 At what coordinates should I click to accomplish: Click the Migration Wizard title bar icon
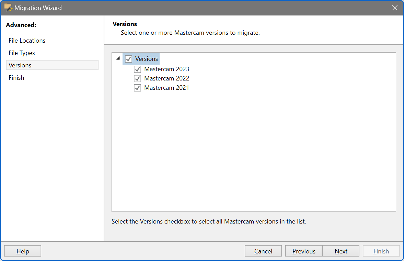tap(8, 8)
